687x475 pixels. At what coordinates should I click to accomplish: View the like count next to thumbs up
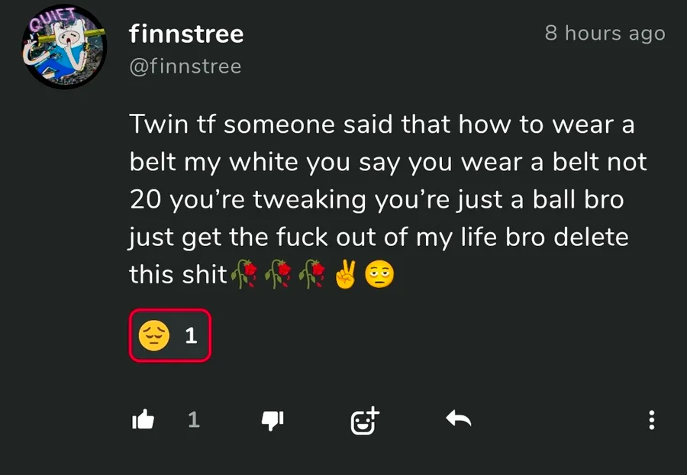pos(194,420)
